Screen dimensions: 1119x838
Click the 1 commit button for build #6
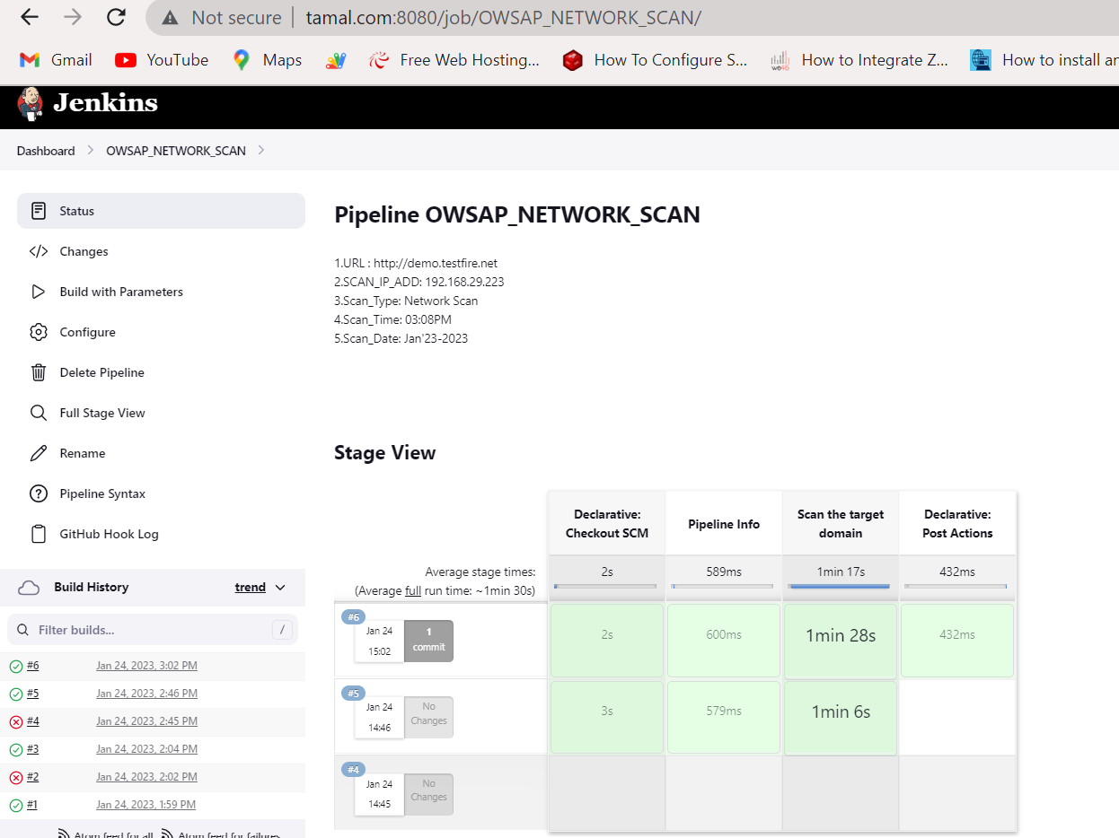coord(428,640)
